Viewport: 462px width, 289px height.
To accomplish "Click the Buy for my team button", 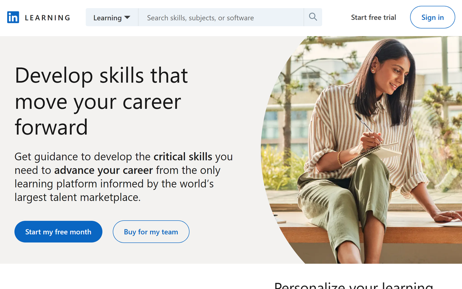I will point(151,232).
